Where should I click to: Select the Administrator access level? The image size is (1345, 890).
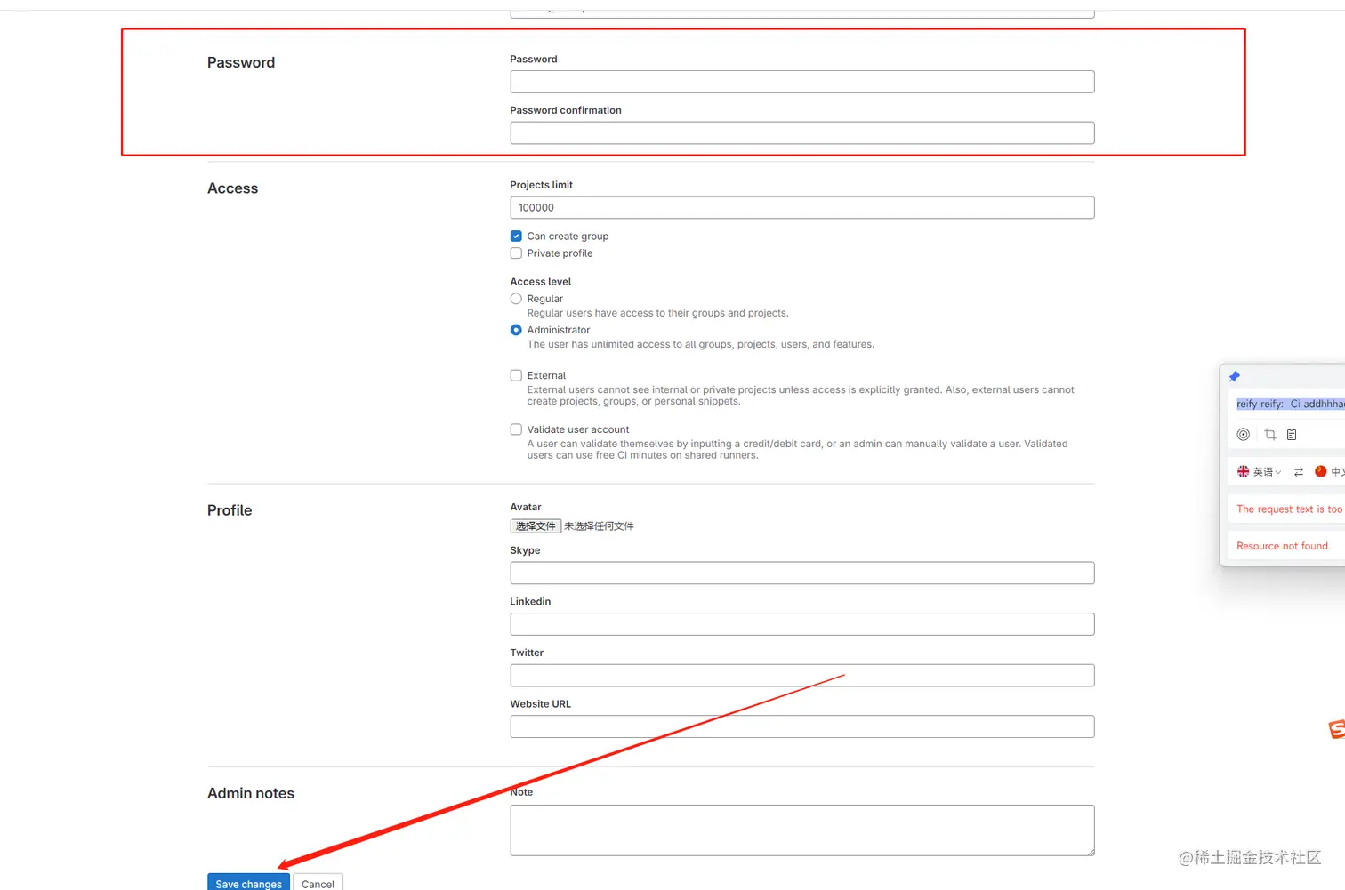[x=516, y=330]
